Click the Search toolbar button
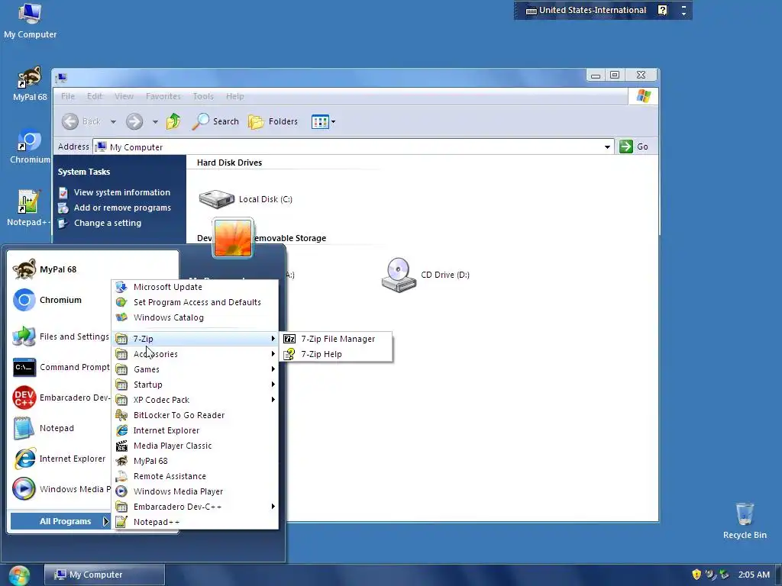 [215, 121]
